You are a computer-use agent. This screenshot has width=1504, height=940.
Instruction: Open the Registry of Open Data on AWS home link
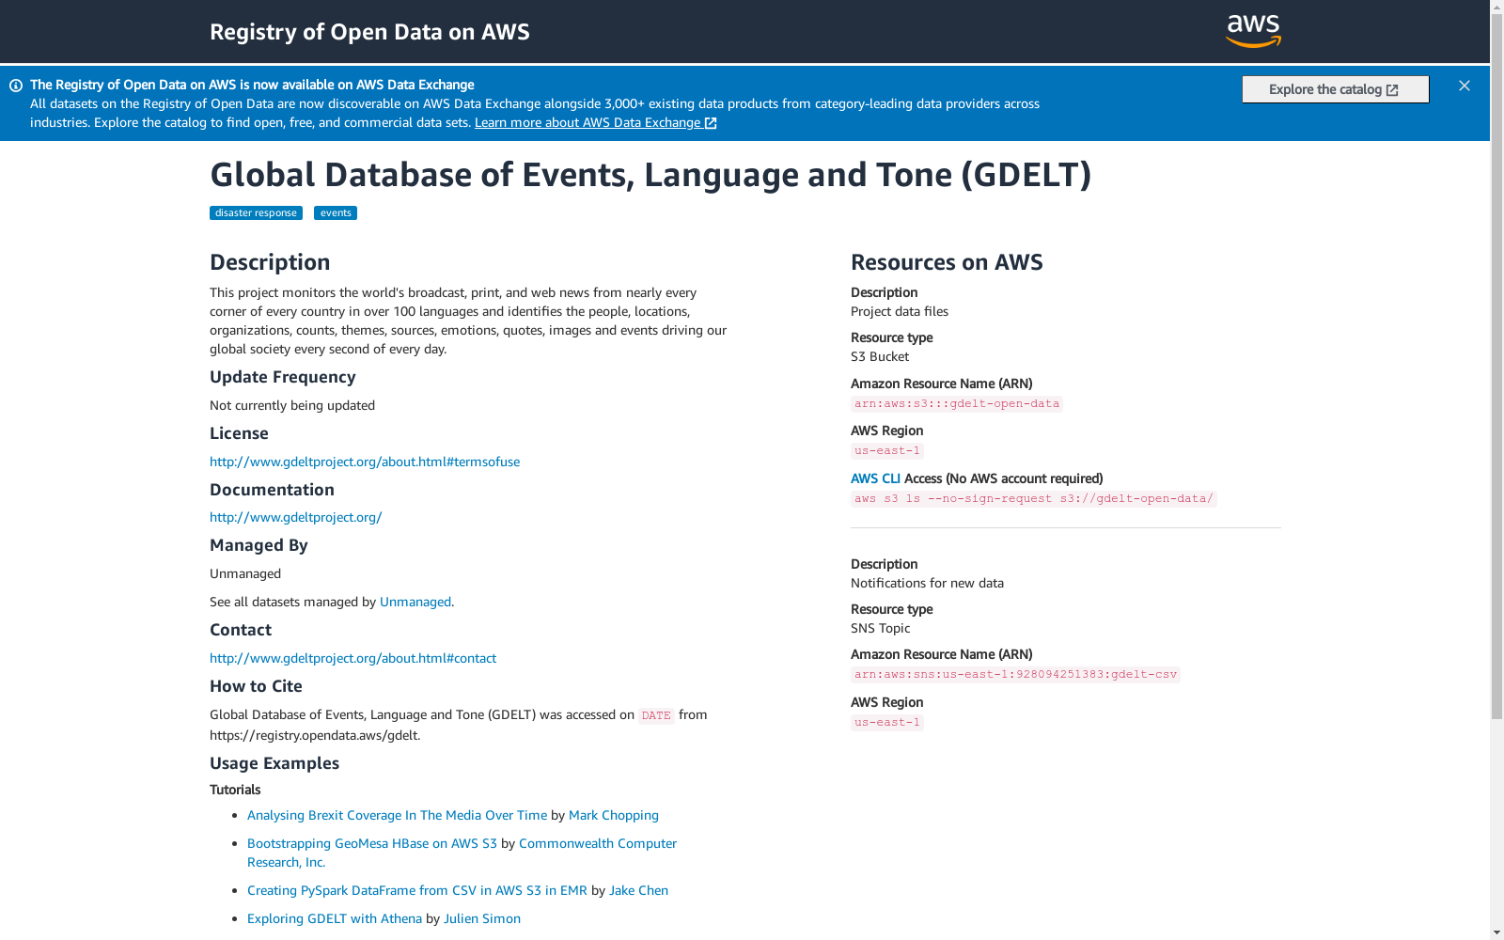pos(369,32)
